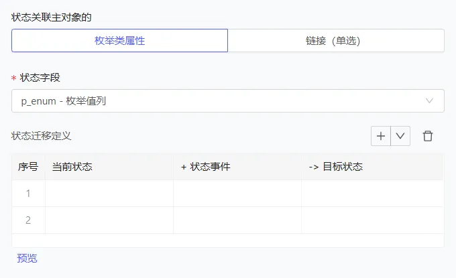This screenshot has width=456, height=278.
Task: Edit 目标状态 cell in row 1
Action: click(x=372, y=194)
